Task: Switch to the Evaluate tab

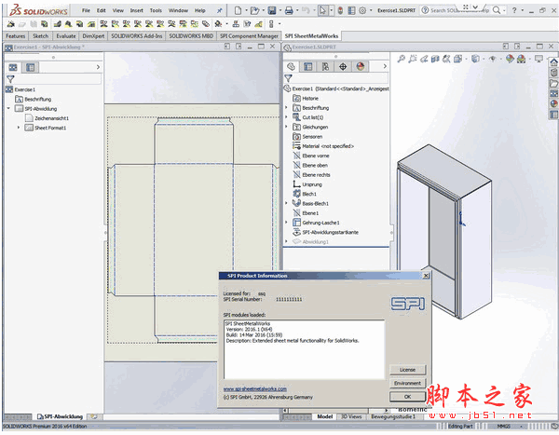Action: 66,36
